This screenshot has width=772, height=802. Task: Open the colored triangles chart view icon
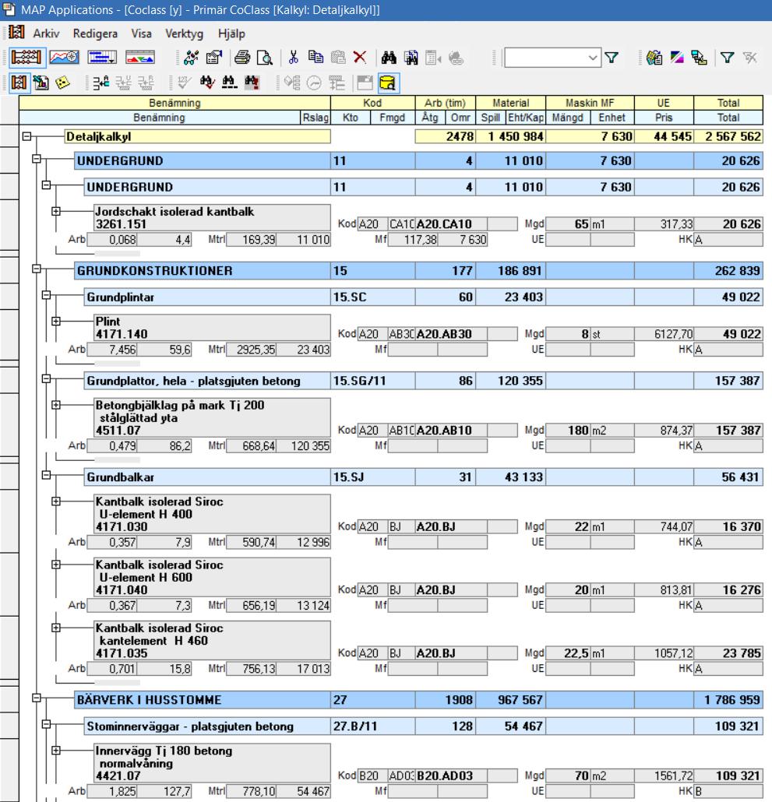pyautogui.click(x=140, y=58)
